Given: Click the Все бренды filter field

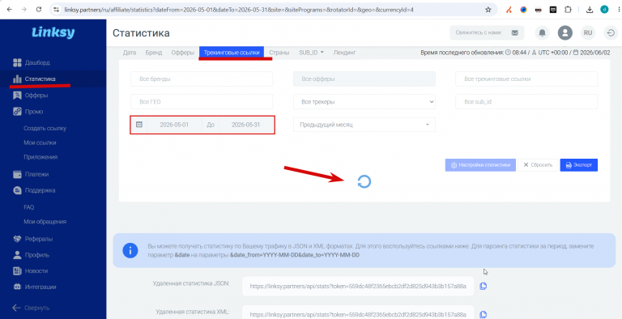Looking at the screenshot, I should tap(202, 79).
